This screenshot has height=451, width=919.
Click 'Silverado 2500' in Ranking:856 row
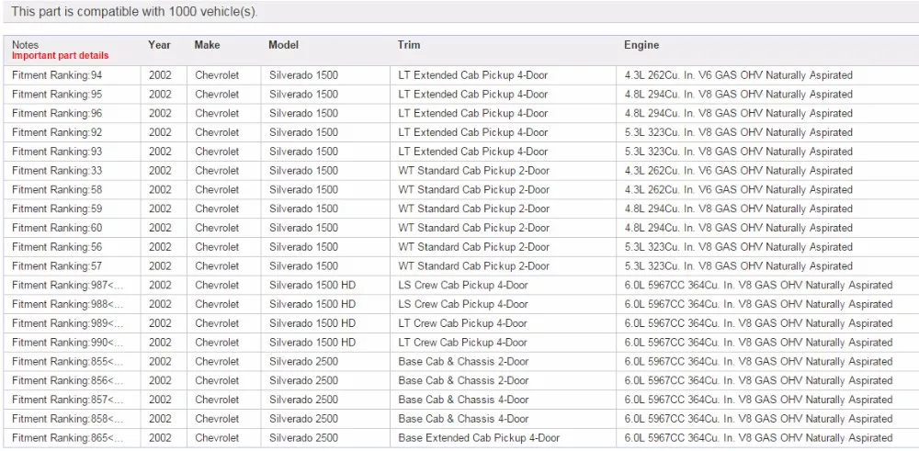click(303, 380)
